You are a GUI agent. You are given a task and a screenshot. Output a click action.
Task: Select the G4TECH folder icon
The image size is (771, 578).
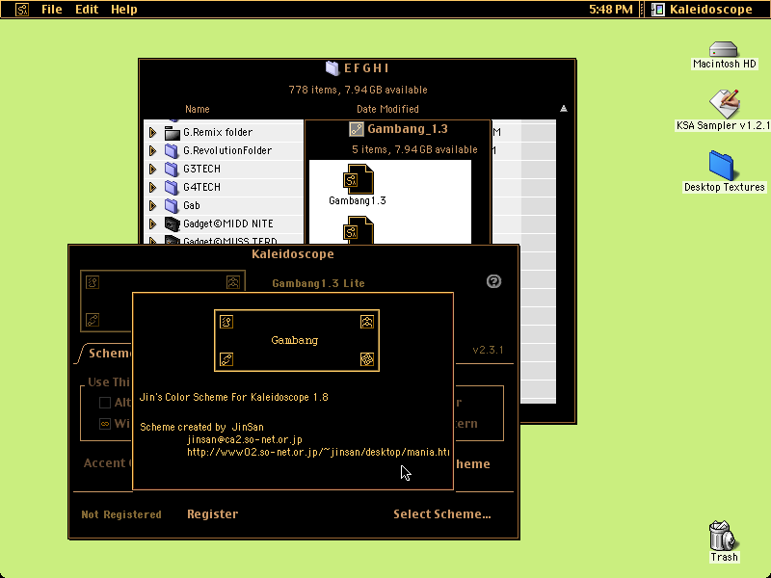172,187
